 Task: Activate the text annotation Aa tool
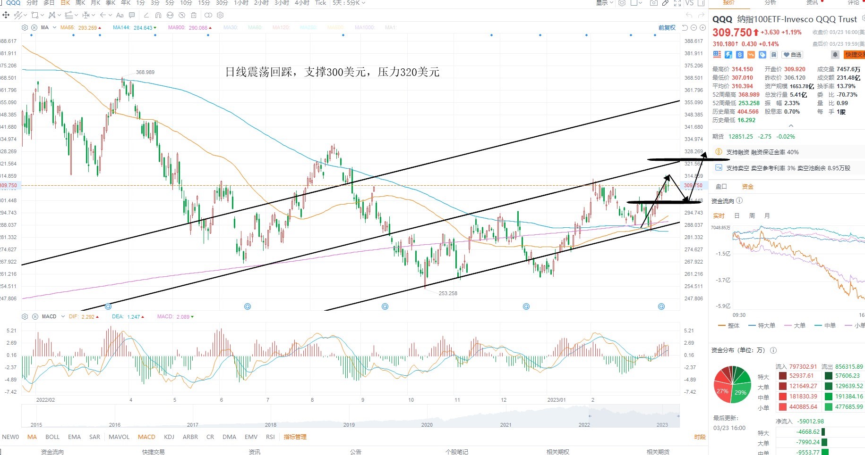pos(120,15)
